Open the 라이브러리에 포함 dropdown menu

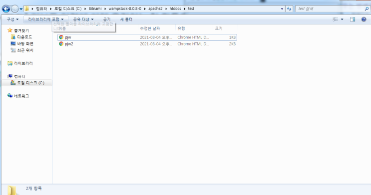point(45,19)
